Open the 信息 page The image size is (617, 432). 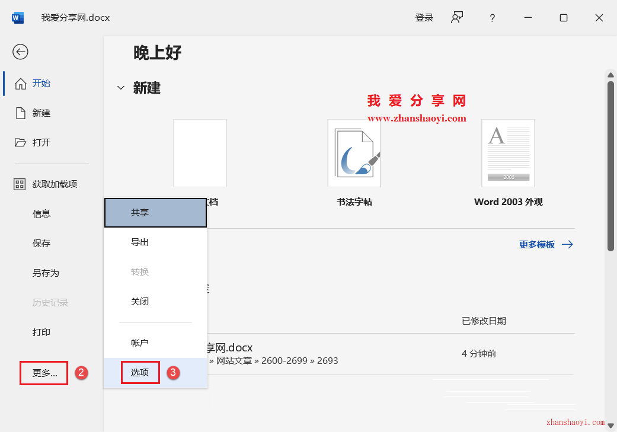tap(41, 214)
